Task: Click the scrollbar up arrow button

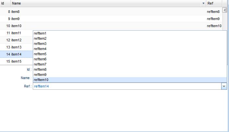Action: click(x=225, y=10)
